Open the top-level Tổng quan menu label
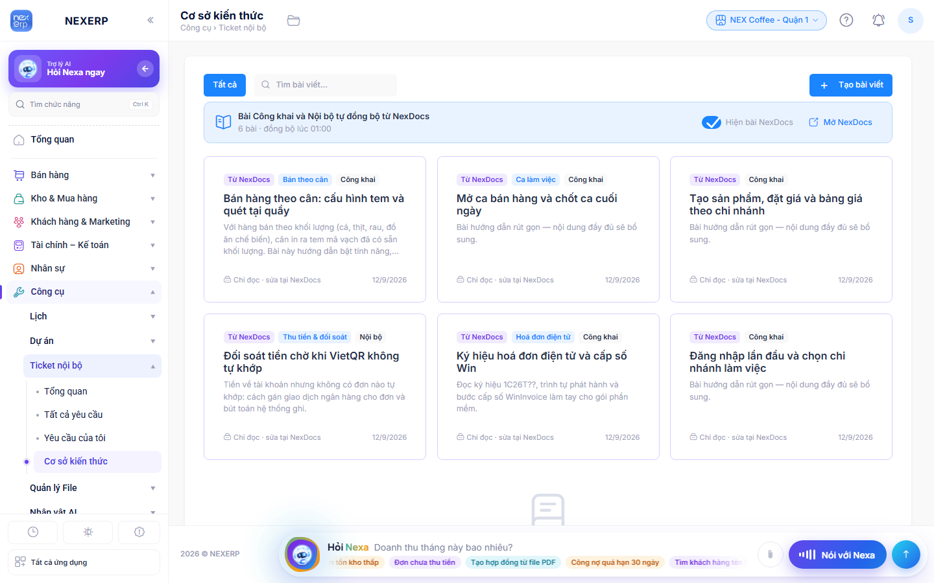 coord(53,139)
